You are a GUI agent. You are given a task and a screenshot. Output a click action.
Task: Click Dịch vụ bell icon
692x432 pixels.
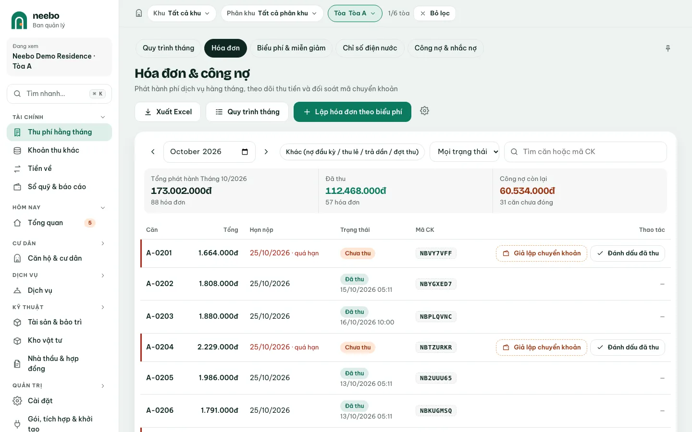17,290
